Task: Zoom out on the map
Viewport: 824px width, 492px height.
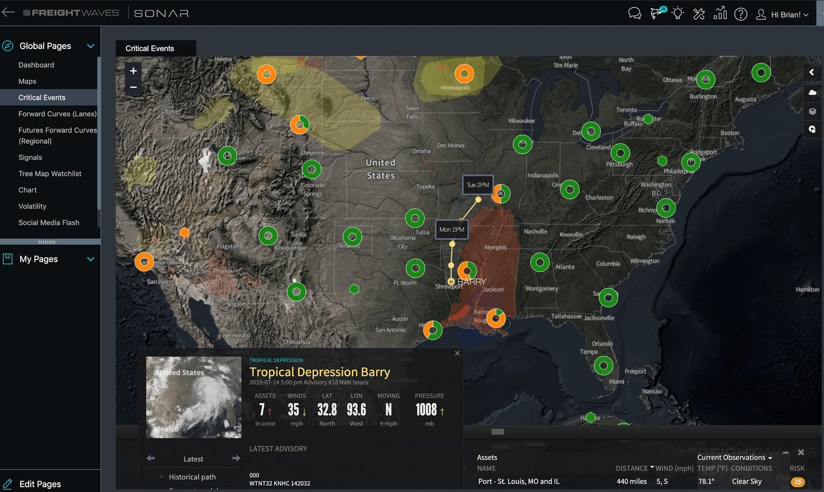Action: (x=133, y=87)
